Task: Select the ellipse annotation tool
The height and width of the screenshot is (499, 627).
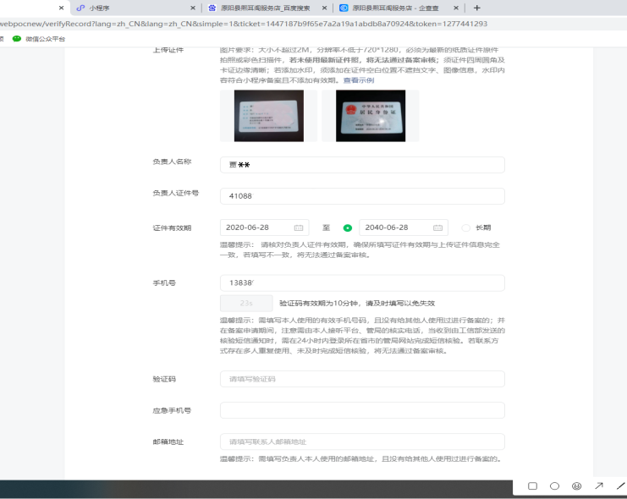Action: [554, 486]
